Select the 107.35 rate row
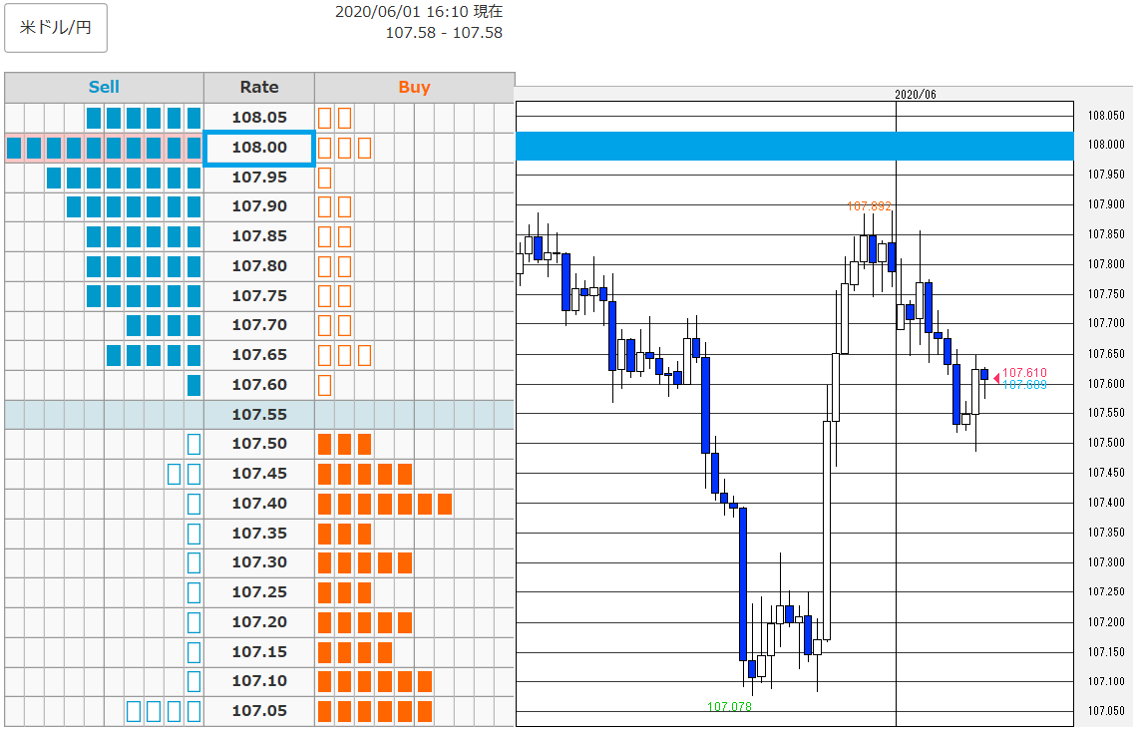The image size is (1135, 730). [259, 534]
